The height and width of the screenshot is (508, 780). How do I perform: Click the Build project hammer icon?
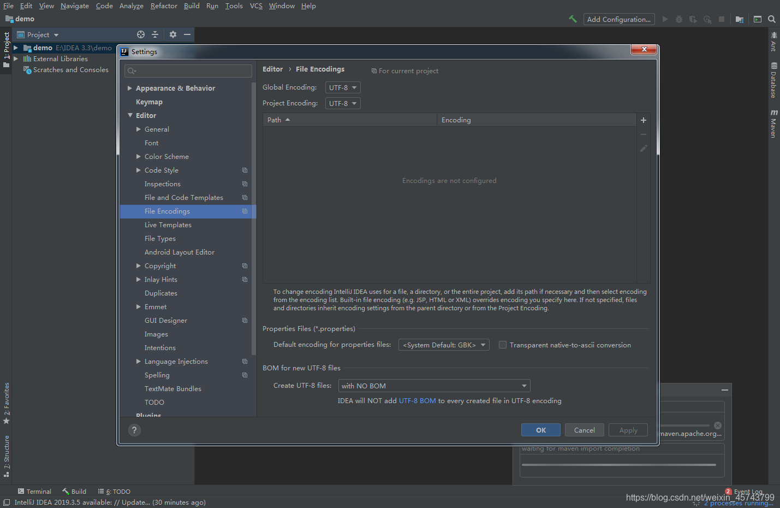[573, 19]
